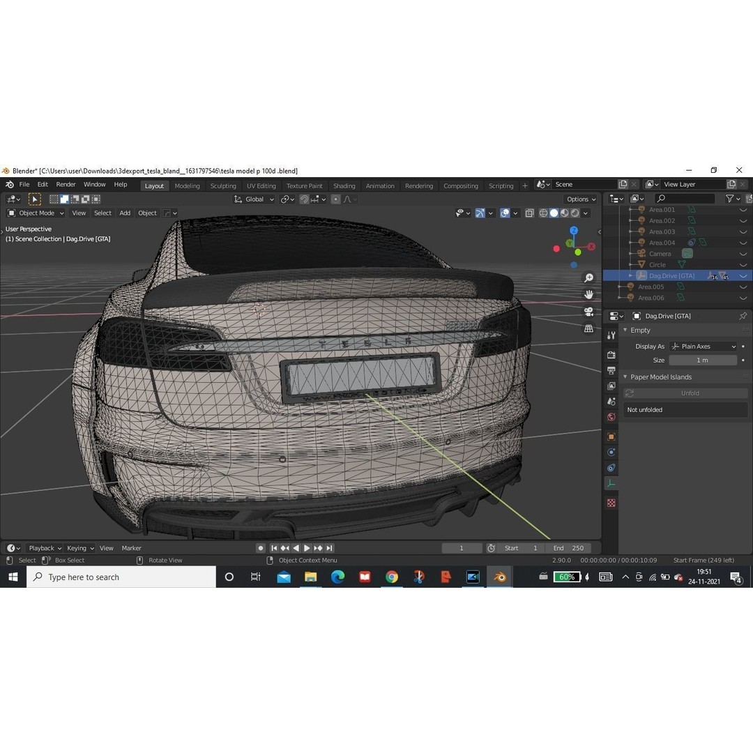
Task: Click new scene copy icon beside Scene
Action: pyautogui.click(x=623, y=184)
